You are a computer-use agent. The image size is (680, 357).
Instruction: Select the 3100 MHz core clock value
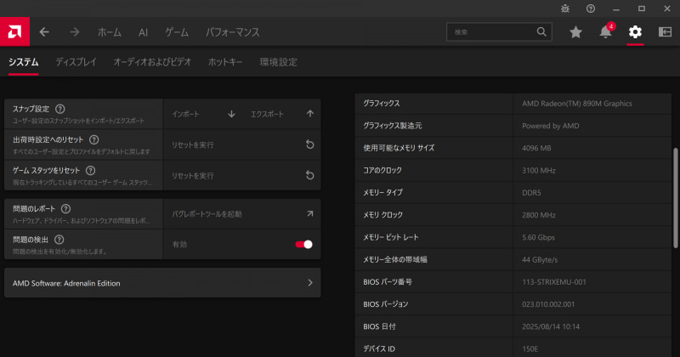[x=539, y=171]
